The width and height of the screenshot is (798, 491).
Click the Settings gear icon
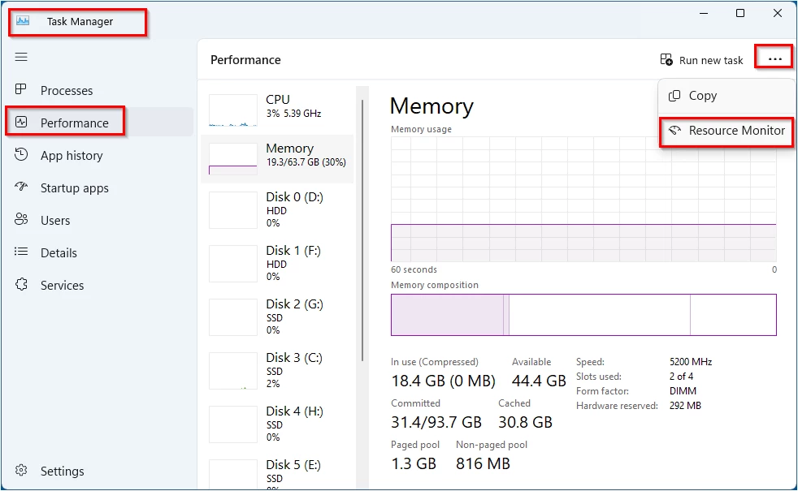pos(21,470)
